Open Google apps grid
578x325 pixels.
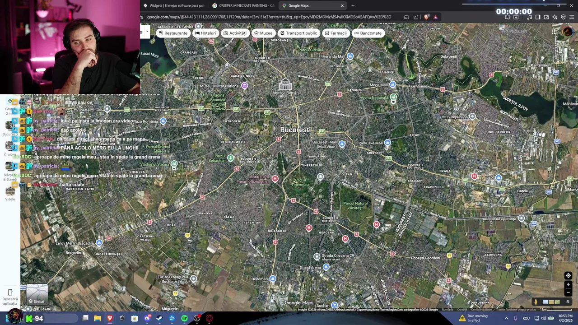(554, 32)
